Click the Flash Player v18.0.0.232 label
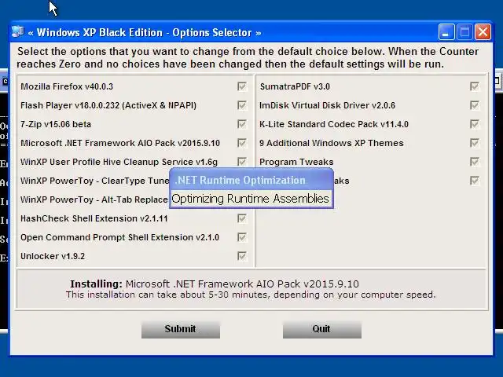 pyautogui.click(x=108, y=105)
